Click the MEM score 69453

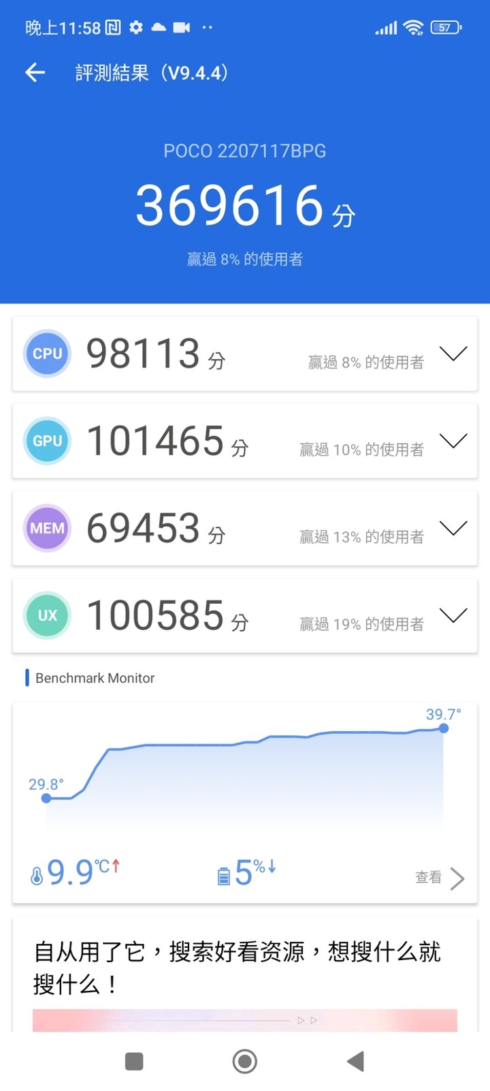143,528
